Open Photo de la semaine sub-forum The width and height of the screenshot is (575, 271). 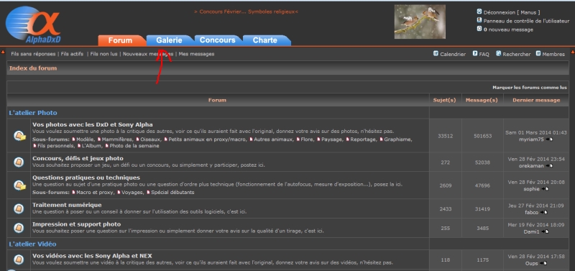[134, 146]
